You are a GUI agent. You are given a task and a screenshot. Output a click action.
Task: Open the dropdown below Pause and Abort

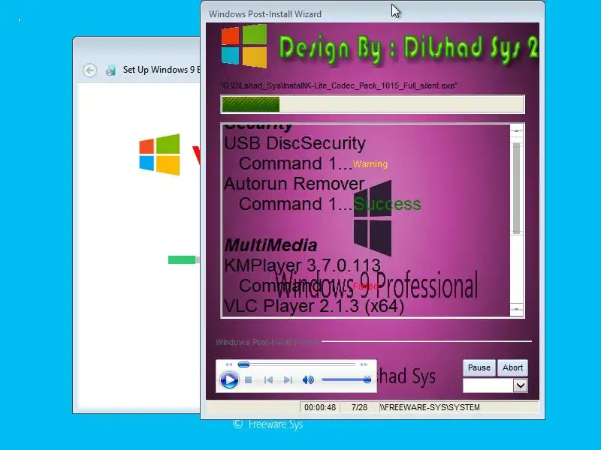pyautogui.click(x=520, y=385)
